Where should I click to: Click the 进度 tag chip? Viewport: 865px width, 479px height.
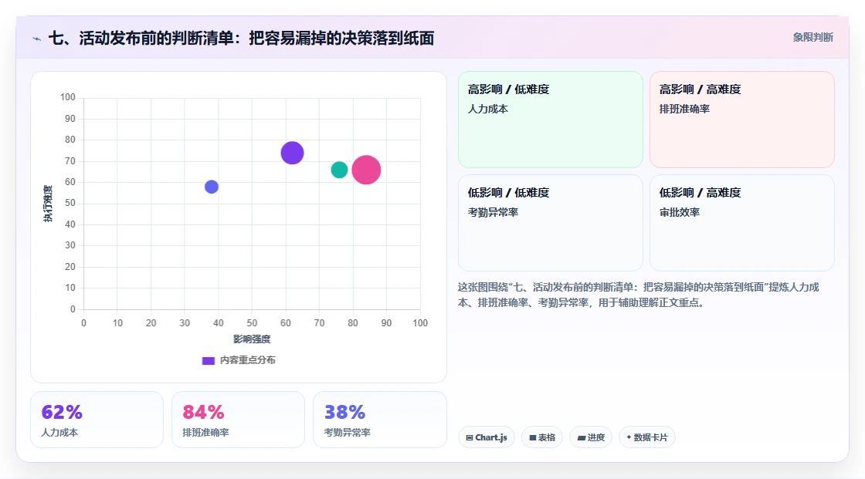pyautogui.click(x=591, y=437)
